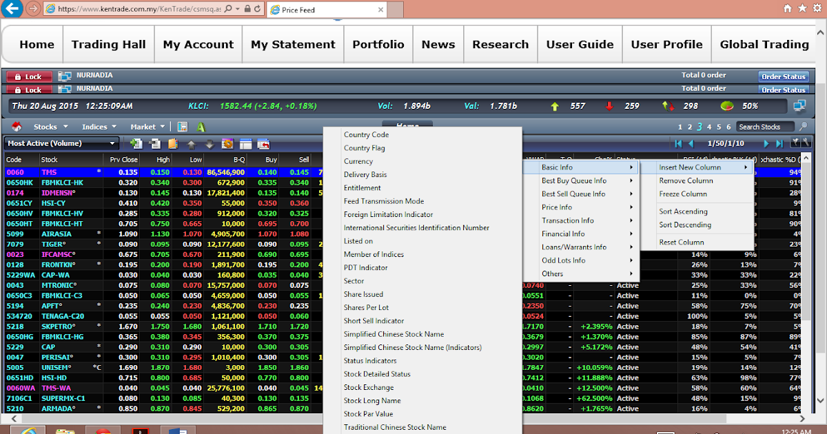Jump to last page arrow icon
The height and width of the screenshot is (434, 827).
pyautogui.click(x=779, y=143)
